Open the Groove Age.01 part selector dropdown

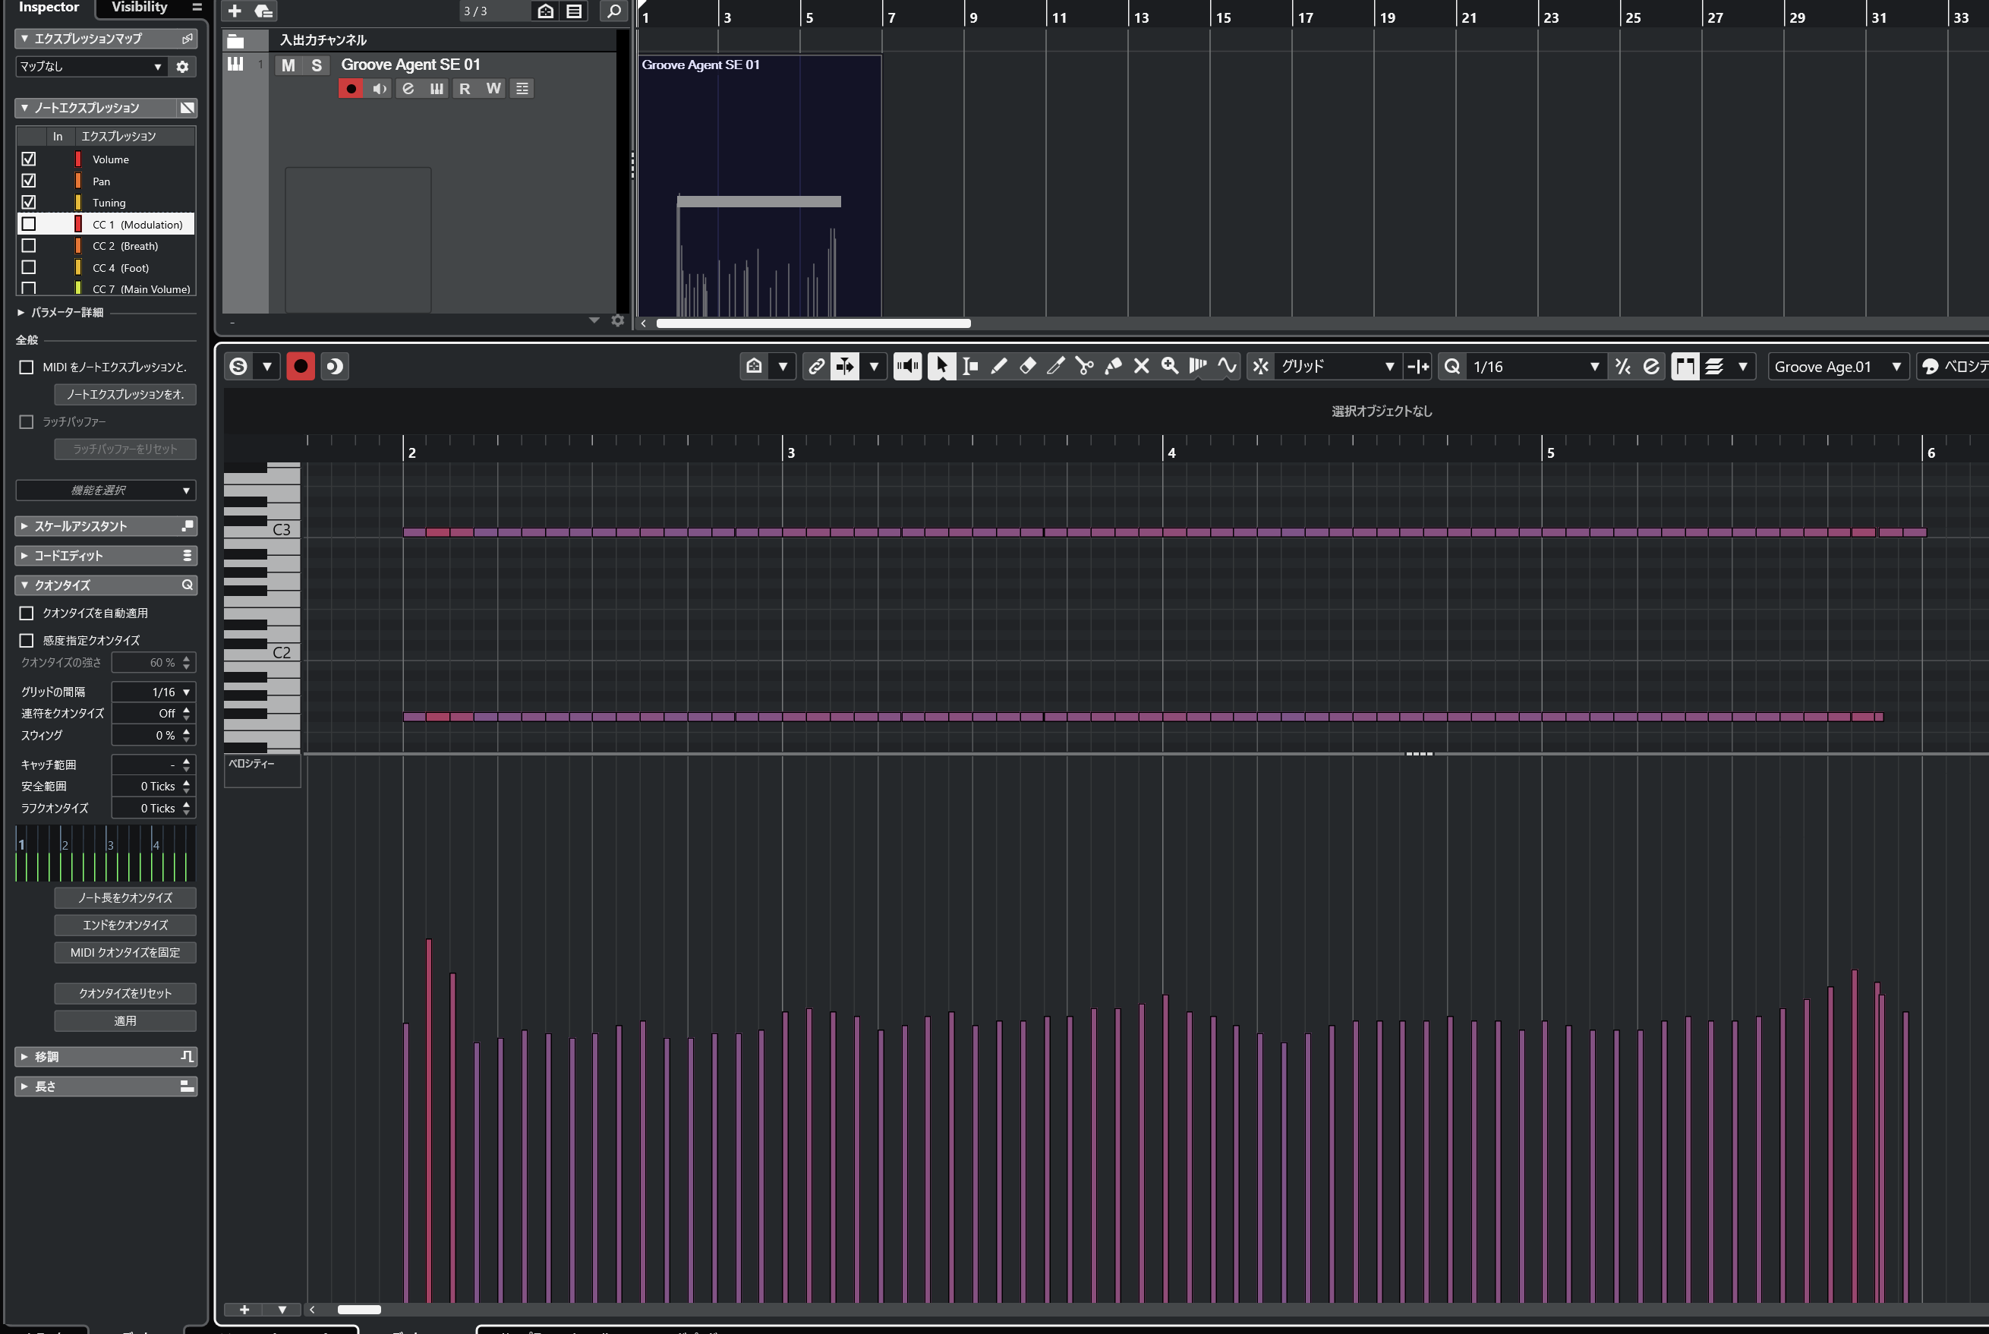coord(1838,367)
